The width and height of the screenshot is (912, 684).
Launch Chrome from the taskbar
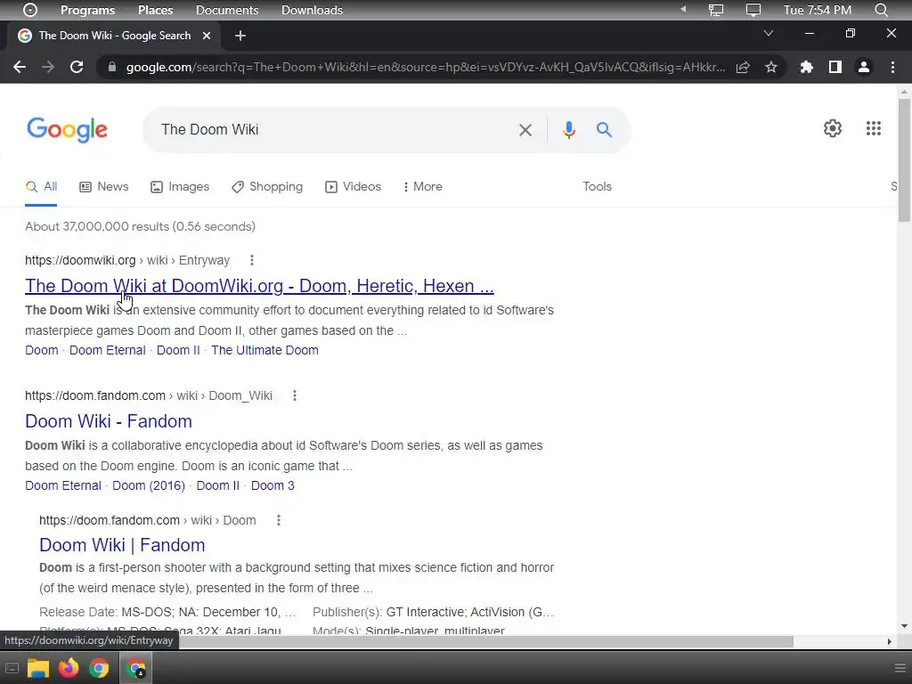(99, 668)
